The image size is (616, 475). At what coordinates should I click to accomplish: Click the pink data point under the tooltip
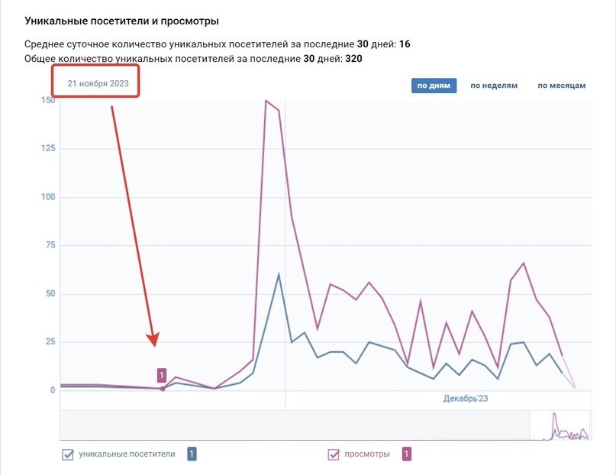(161, 387)
